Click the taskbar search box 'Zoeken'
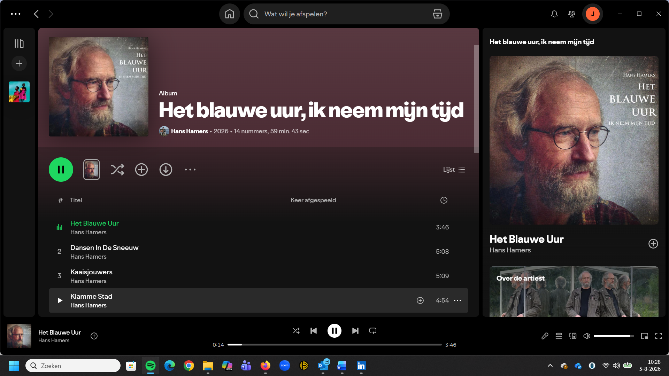 [73, 366]
